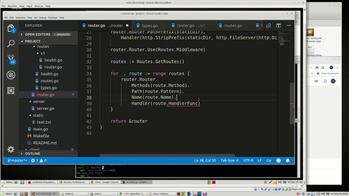Click the guest taskbar Menu button

coord(7,182)
